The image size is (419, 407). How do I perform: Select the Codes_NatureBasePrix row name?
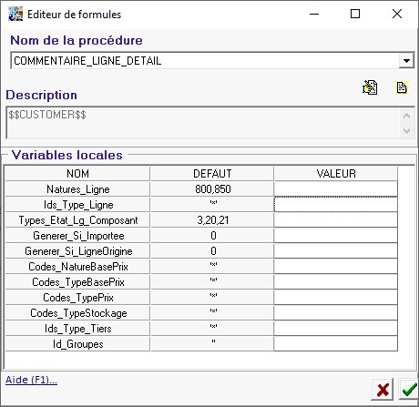[x=77, y=267]
